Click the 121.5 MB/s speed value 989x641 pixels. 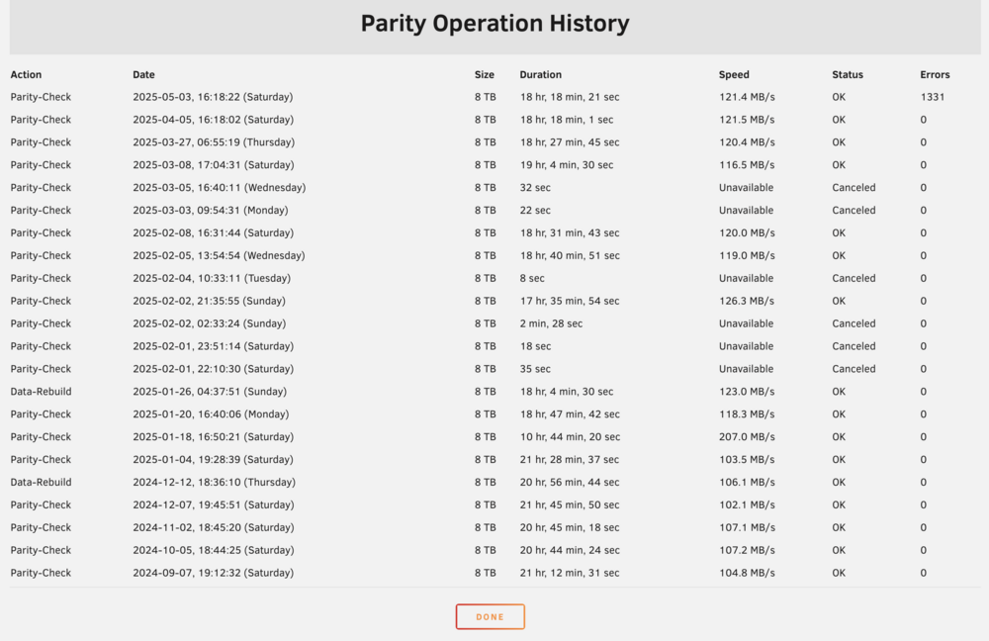coord(747,120)
